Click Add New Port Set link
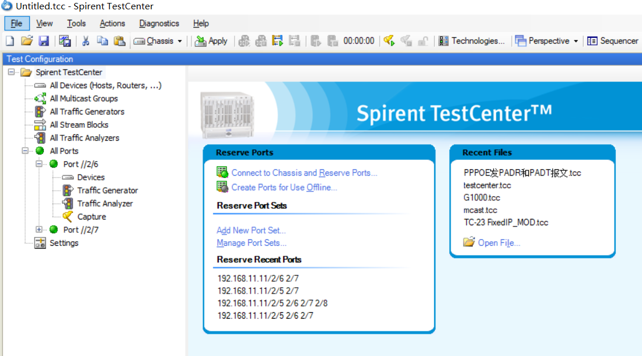The width and height of the screenshot is (642, 356). (x=251, y=231)
